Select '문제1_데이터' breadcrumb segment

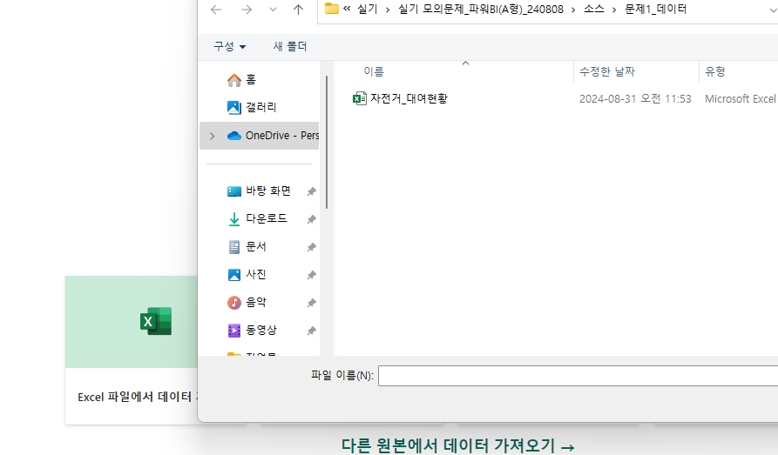(x=655, y=9)
